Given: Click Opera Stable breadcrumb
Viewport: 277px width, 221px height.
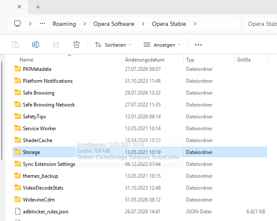Looking at the screenshot, I should coord(169,24).
